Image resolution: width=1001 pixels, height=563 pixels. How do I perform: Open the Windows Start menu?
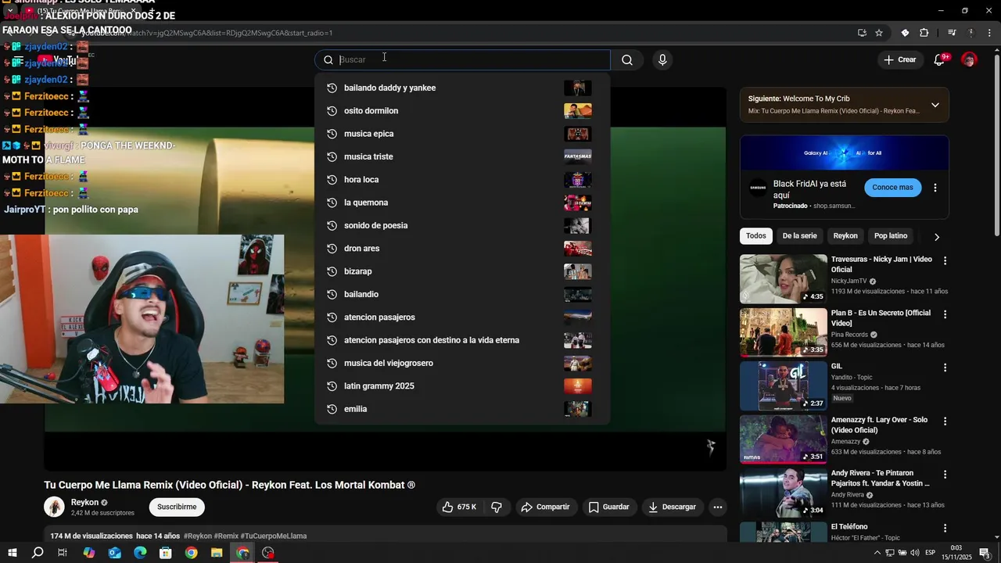[x=12, y=553]
